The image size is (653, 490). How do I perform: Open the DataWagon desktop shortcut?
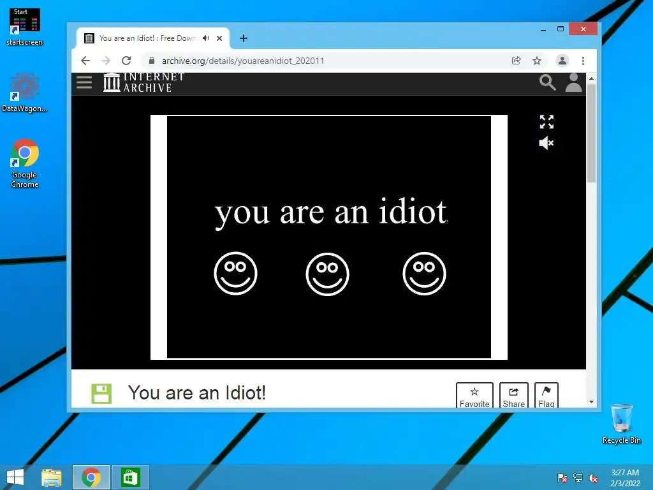[x=25, y=93]
